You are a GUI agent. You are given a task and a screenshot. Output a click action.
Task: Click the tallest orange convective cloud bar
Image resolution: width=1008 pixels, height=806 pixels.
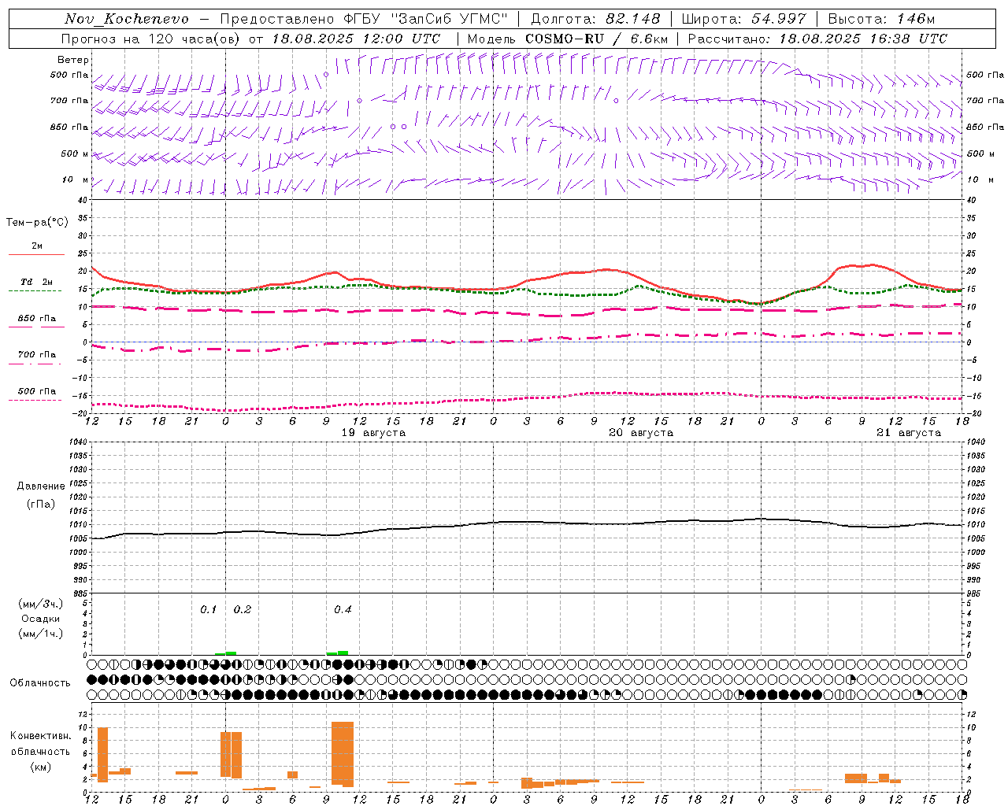click(343, 753)
